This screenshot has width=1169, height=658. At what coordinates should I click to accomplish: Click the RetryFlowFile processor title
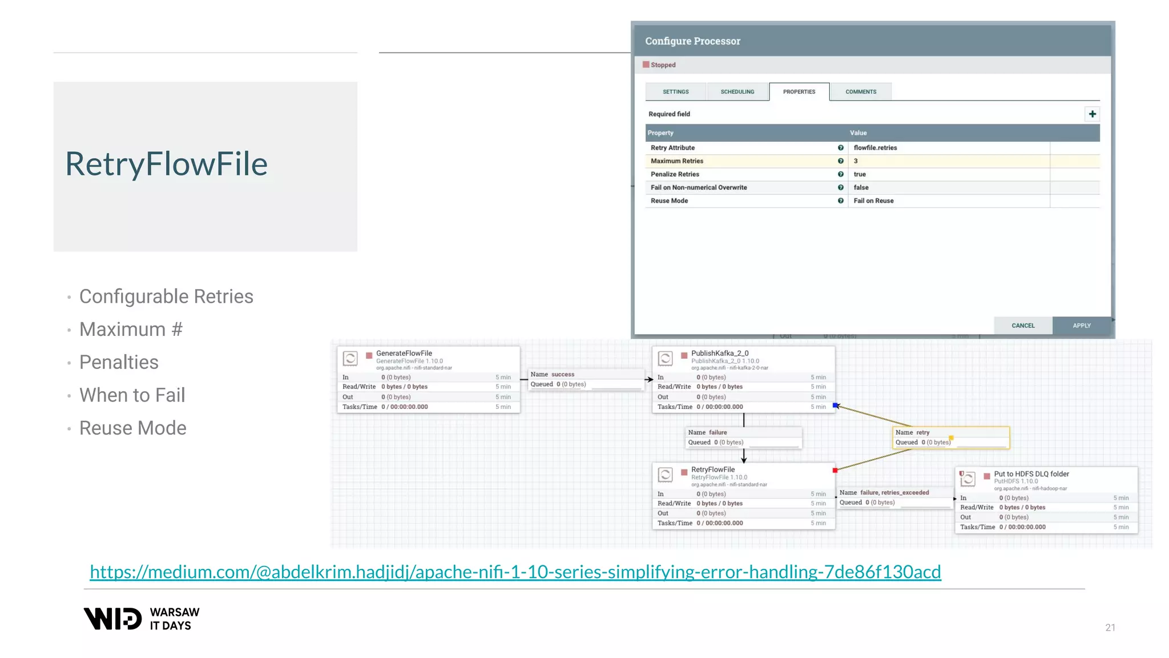(713, 470)
